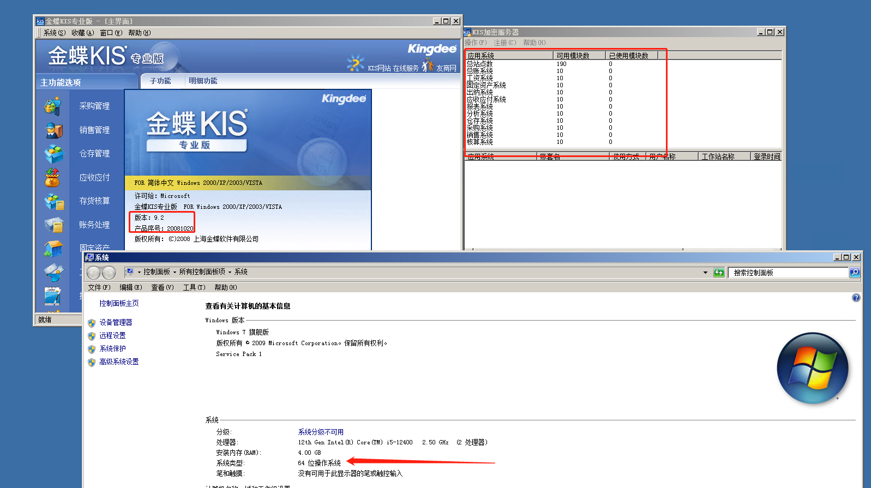This screenshot has height=488, width=871.
Task: Click the 存货核算 inventory costing icon
Action: point(53,201)
